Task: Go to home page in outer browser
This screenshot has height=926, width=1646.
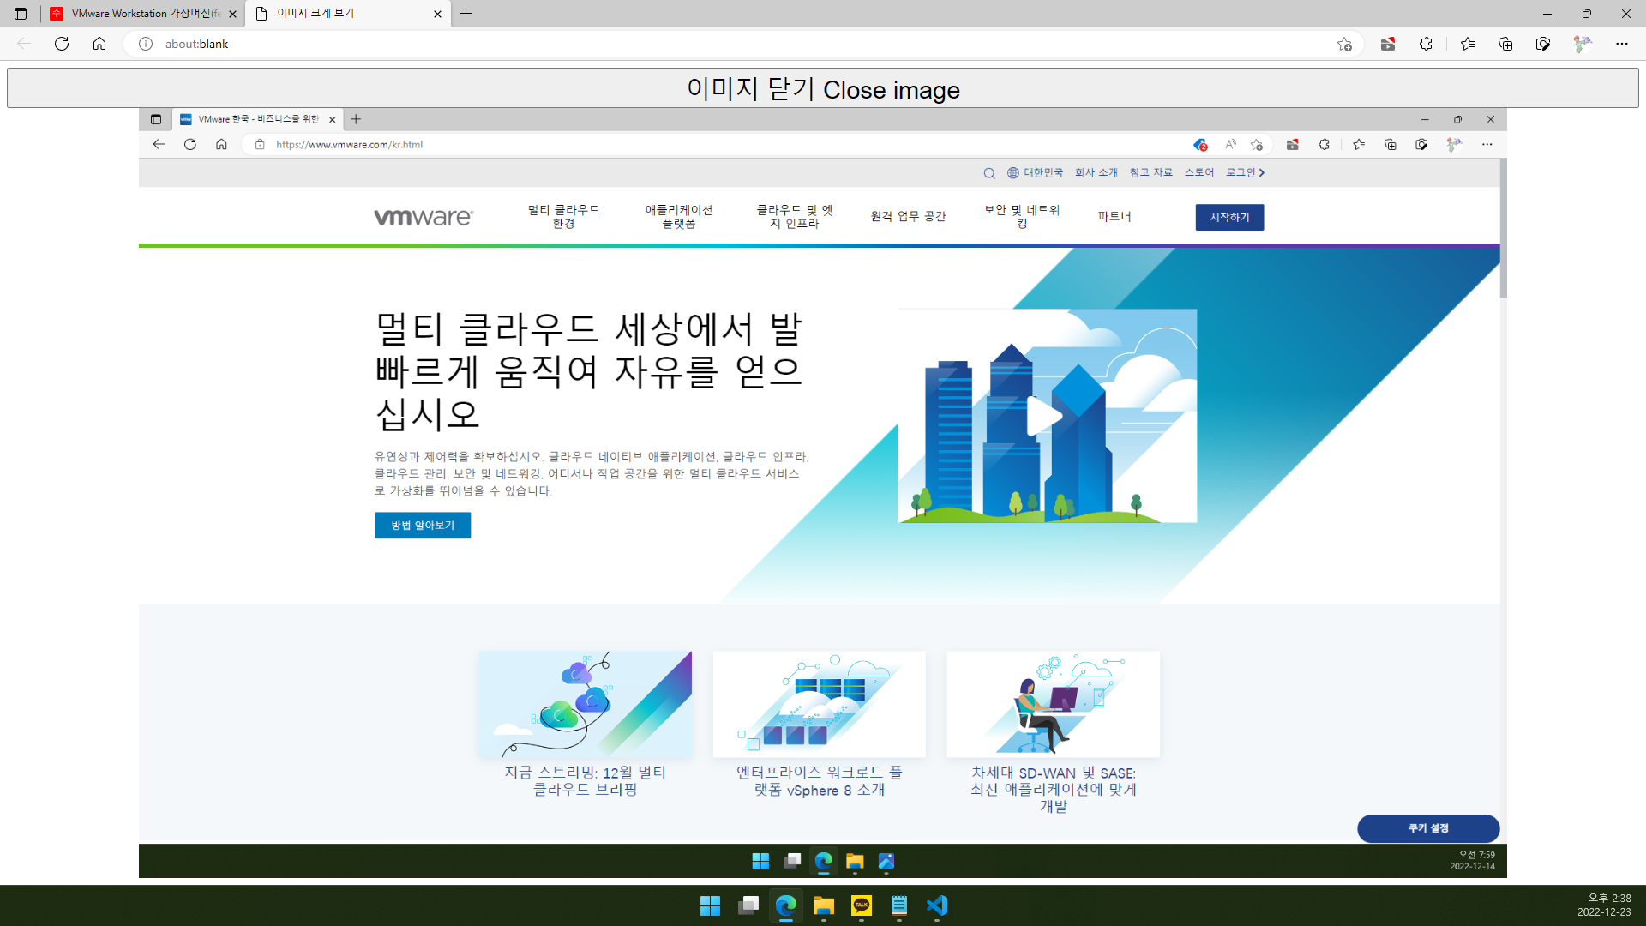Action: point(99,44)
